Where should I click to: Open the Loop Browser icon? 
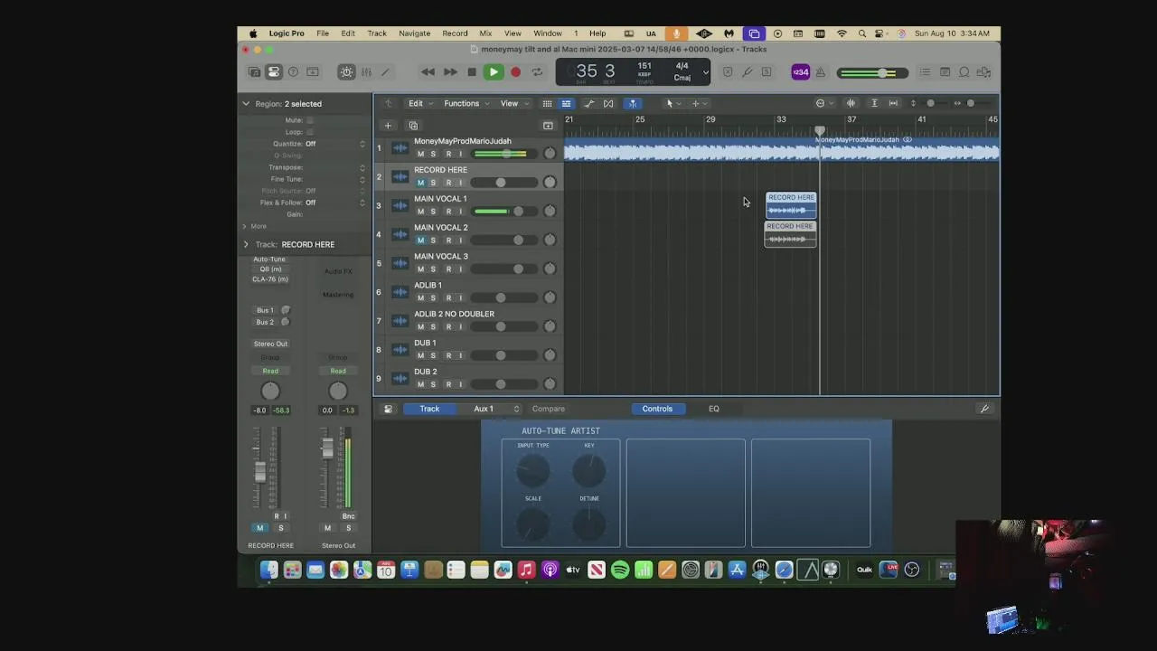[x=964, y=72]
